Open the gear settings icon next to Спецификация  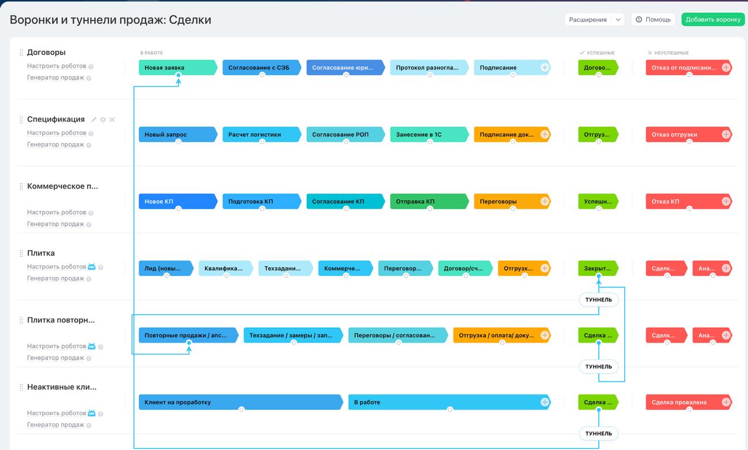point(103,119)
